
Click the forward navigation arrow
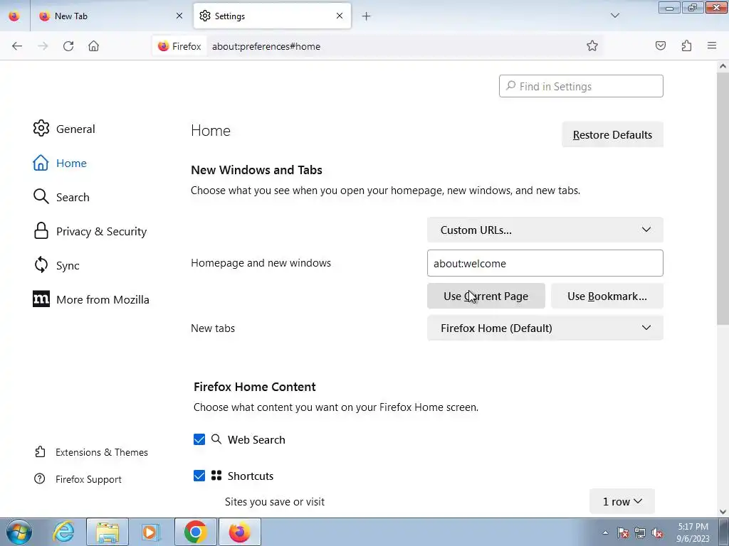(x=43, y=46)
